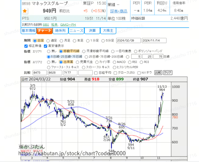The image size is (199, 162).
Task: Click the custom days field showing 25
Action: [147, 56]
